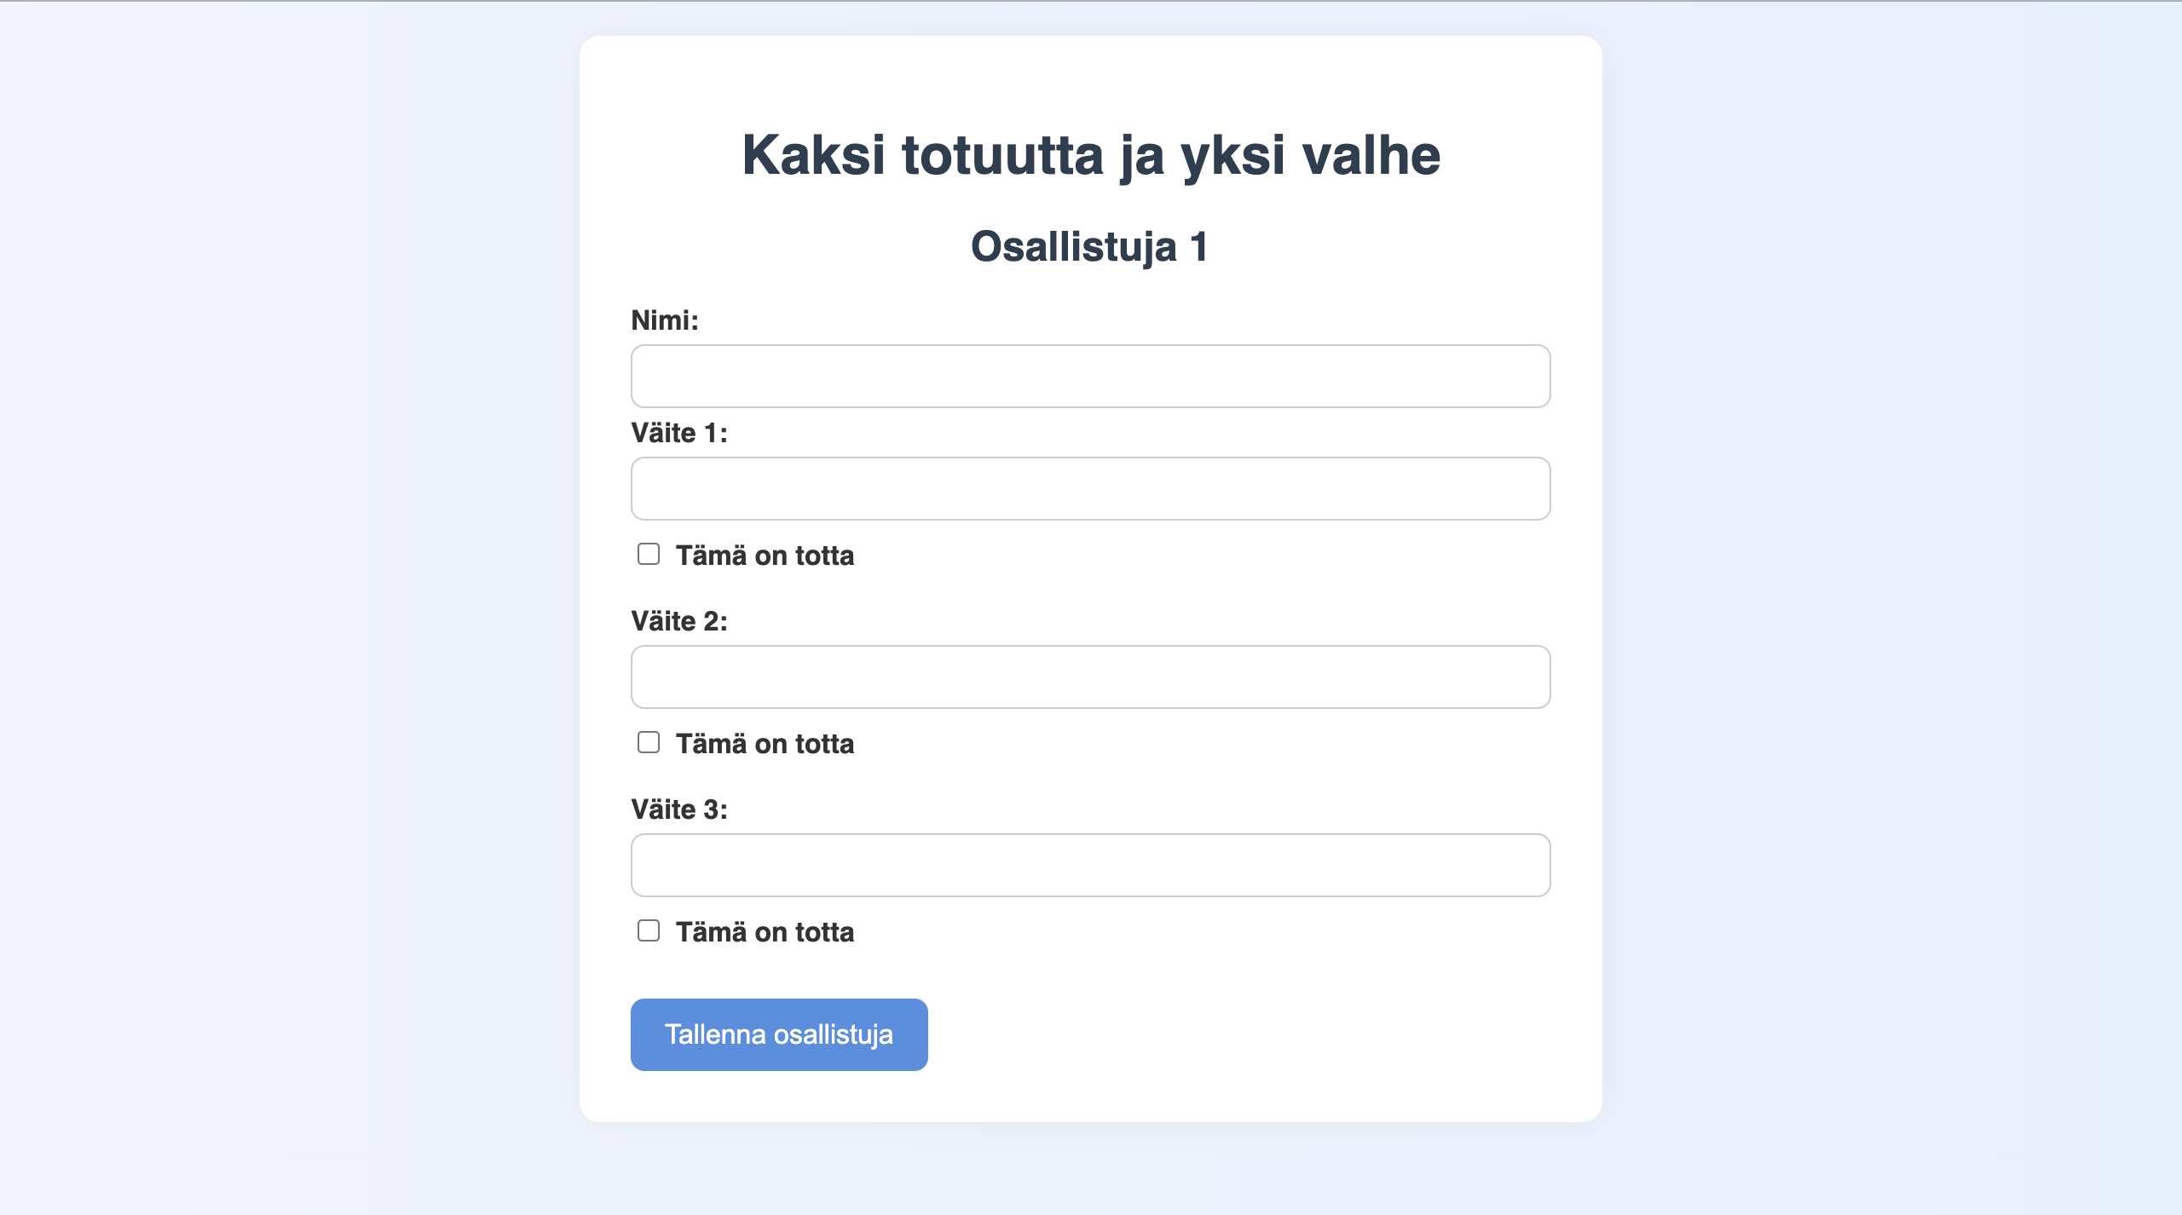
Task: Check the Tämä on totta box under Väite 1
Action: [649, 554]
